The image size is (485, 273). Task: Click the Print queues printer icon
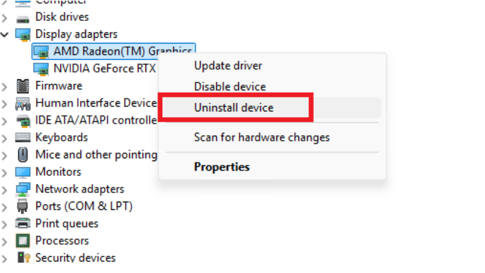coord(23,224)
